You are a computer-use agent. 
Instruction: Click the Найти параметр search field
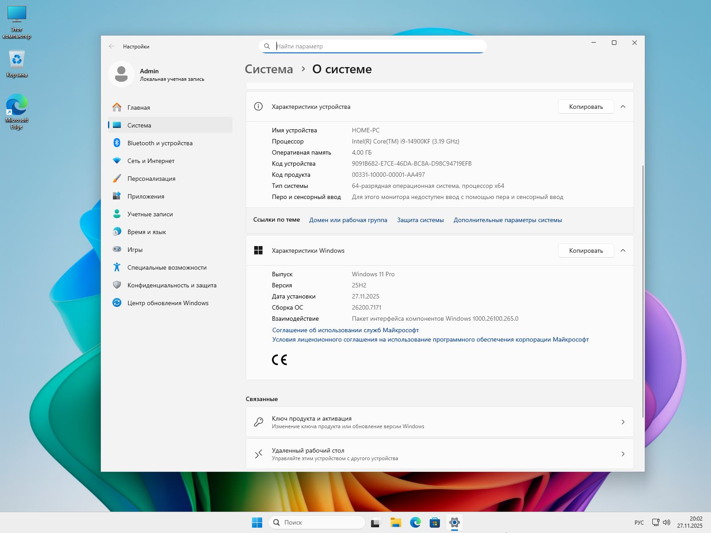click(378, 46)
